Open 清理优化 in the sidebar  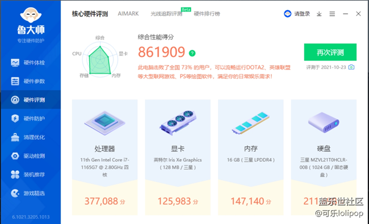click(x=31, y=137)
